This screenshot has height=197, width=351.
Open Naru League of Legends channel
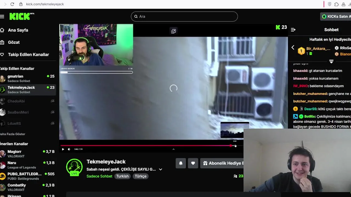[28, 165]
